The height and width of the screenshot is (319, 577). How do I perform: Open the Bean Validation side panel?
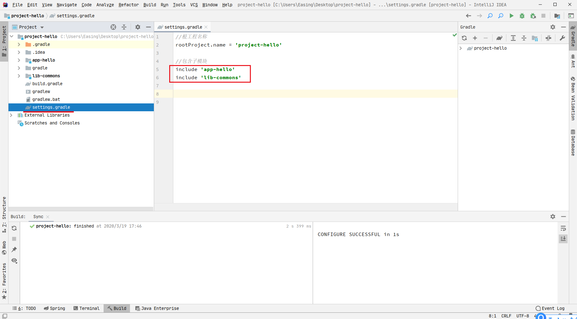573,98
